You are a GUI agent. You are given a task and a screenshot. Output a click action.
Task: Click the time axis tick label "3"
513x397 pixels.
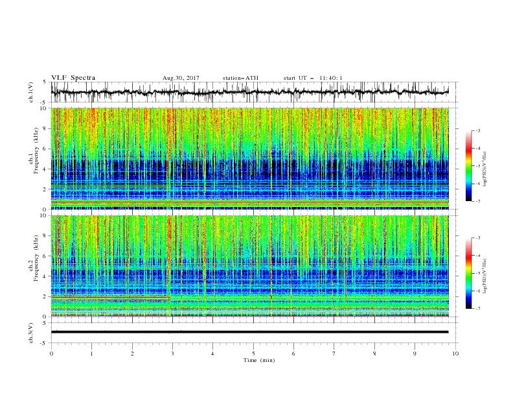(172, 354)
